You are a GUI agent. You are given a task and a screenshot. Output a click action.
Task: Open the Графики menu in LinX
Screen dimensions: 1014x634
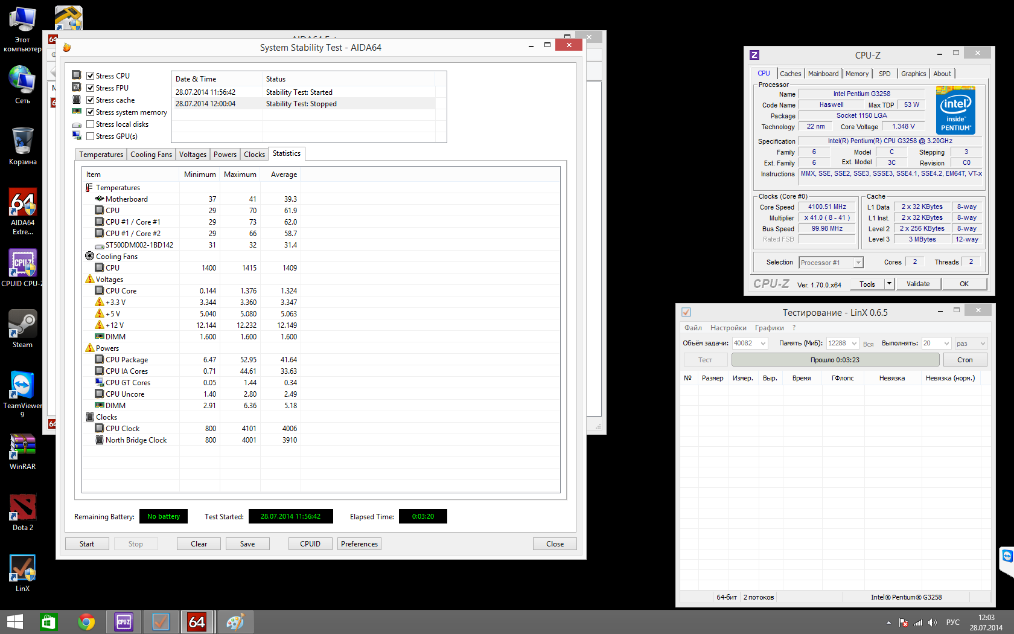(770, 328)
